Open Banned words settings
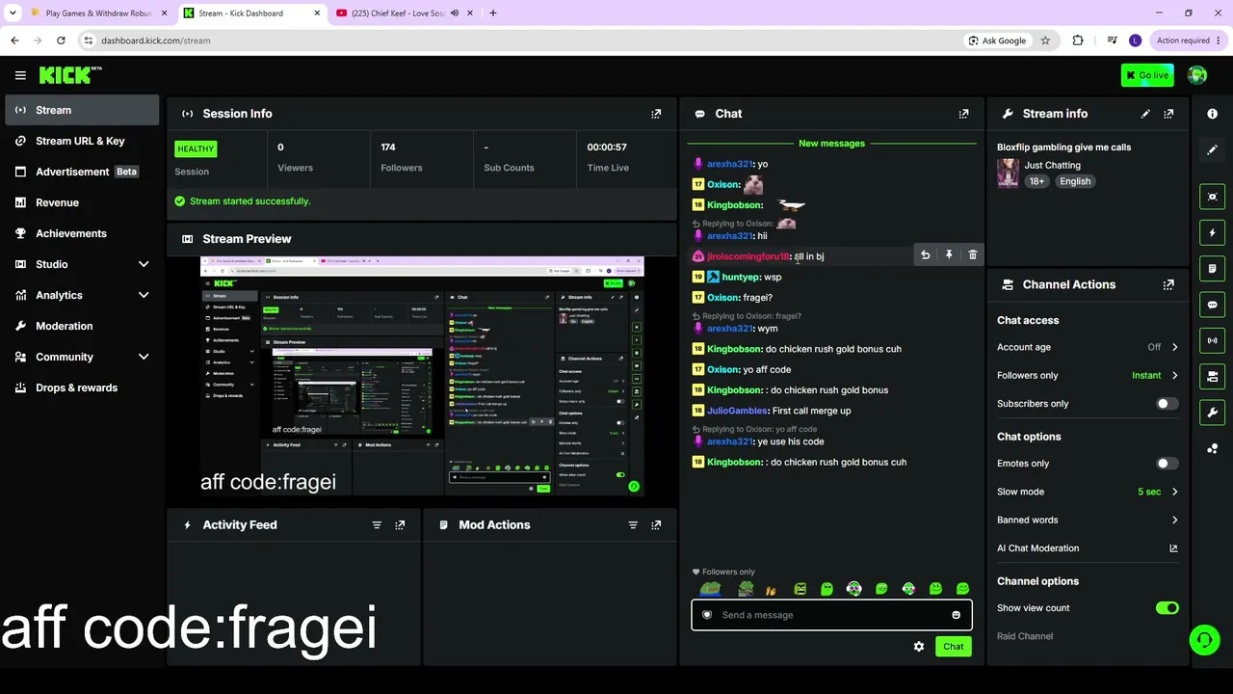This screenshot has height=694, width=1233. tap(1088, 520)
